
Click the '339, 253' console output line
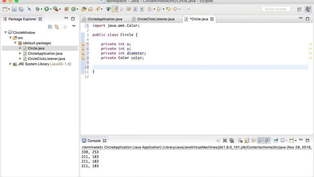[x=90, y=152]
